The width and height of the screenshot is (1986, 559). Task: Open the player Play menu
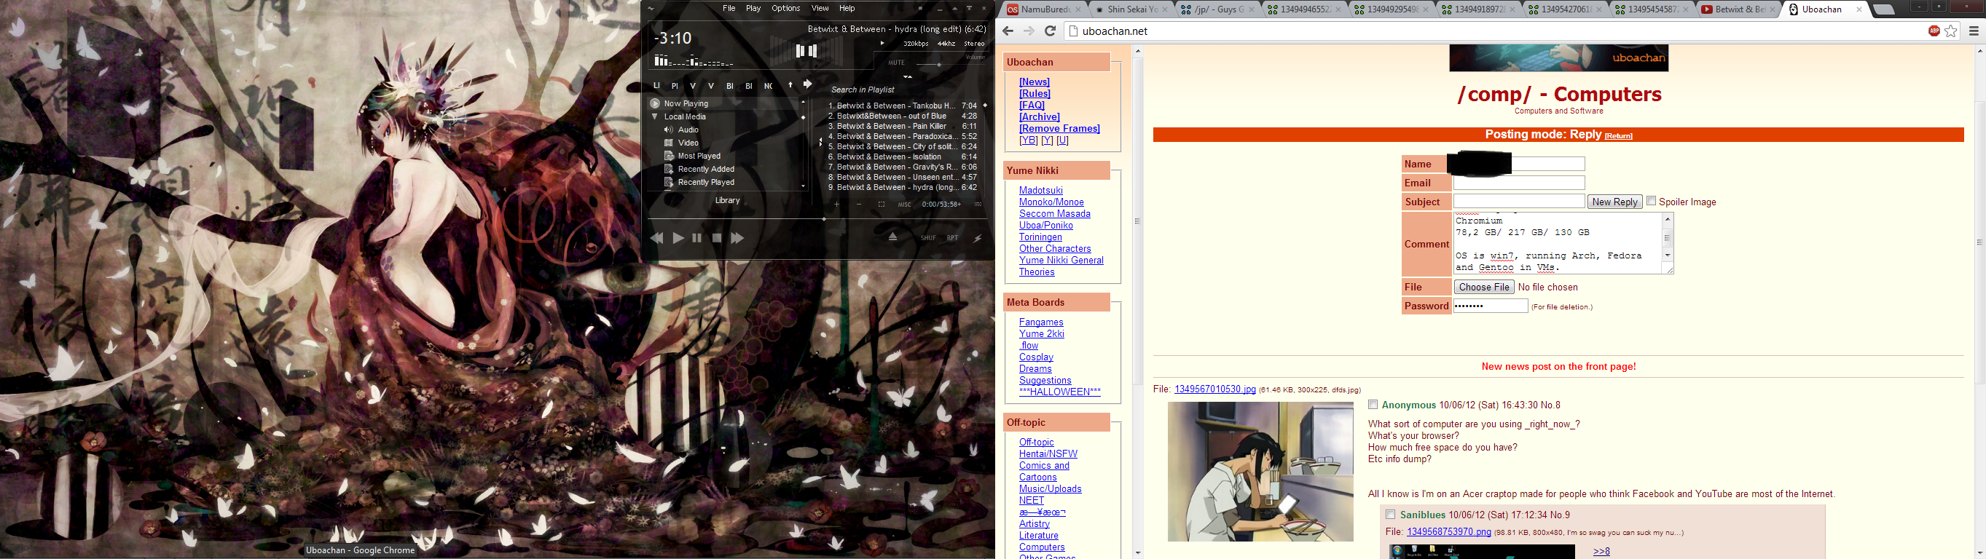[753, 9]
